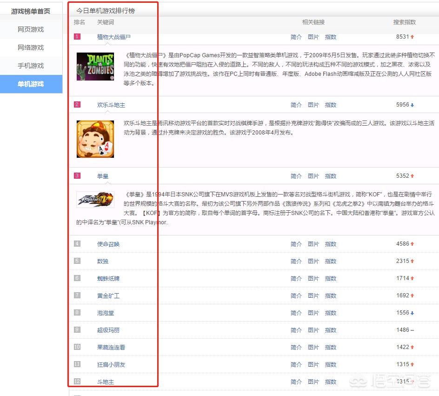
Task: Click the rank 9 badge icon
Action: (77, 329)
